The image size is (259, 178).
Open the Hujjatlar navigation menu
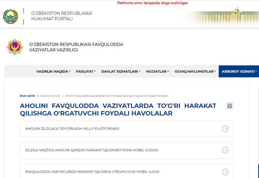tap(157, 71)
